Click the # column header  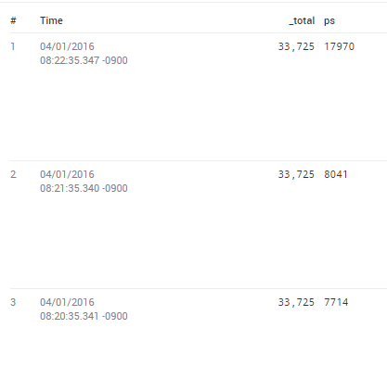tap(13, 20)
